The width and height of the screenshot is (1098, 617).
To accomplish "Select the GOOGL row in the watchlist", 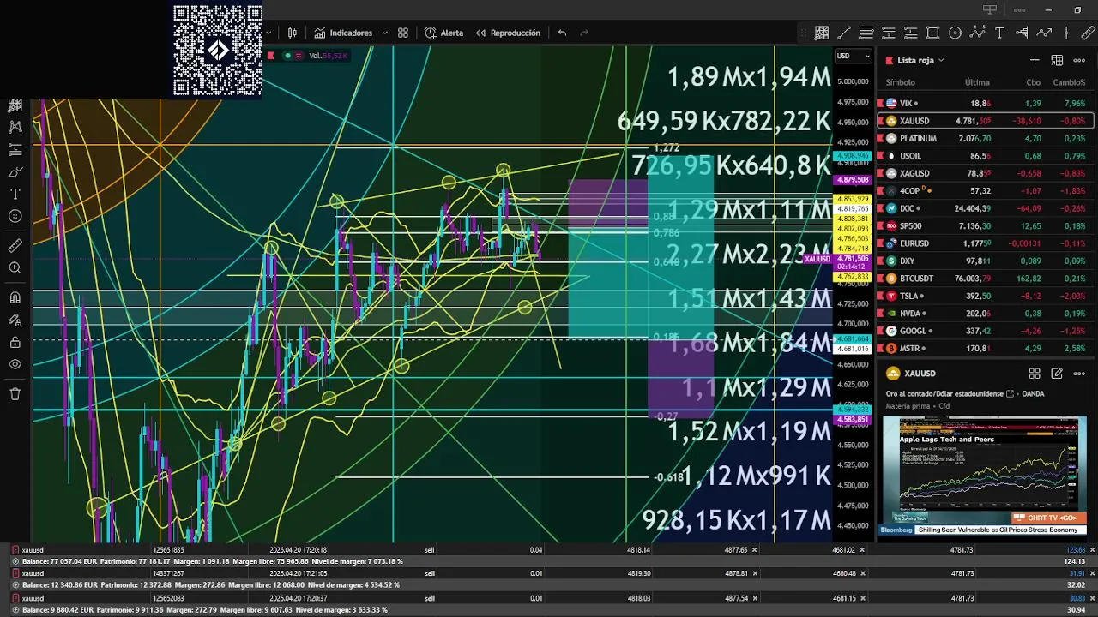I will click(985, 331).
